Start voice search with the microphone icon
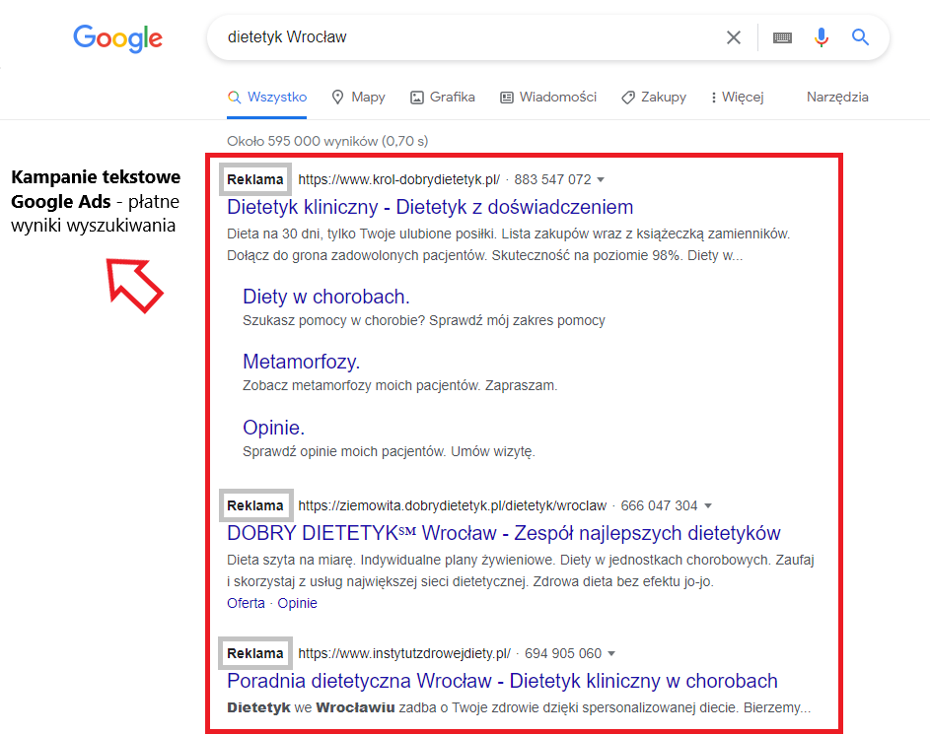 tap(822, 37)
